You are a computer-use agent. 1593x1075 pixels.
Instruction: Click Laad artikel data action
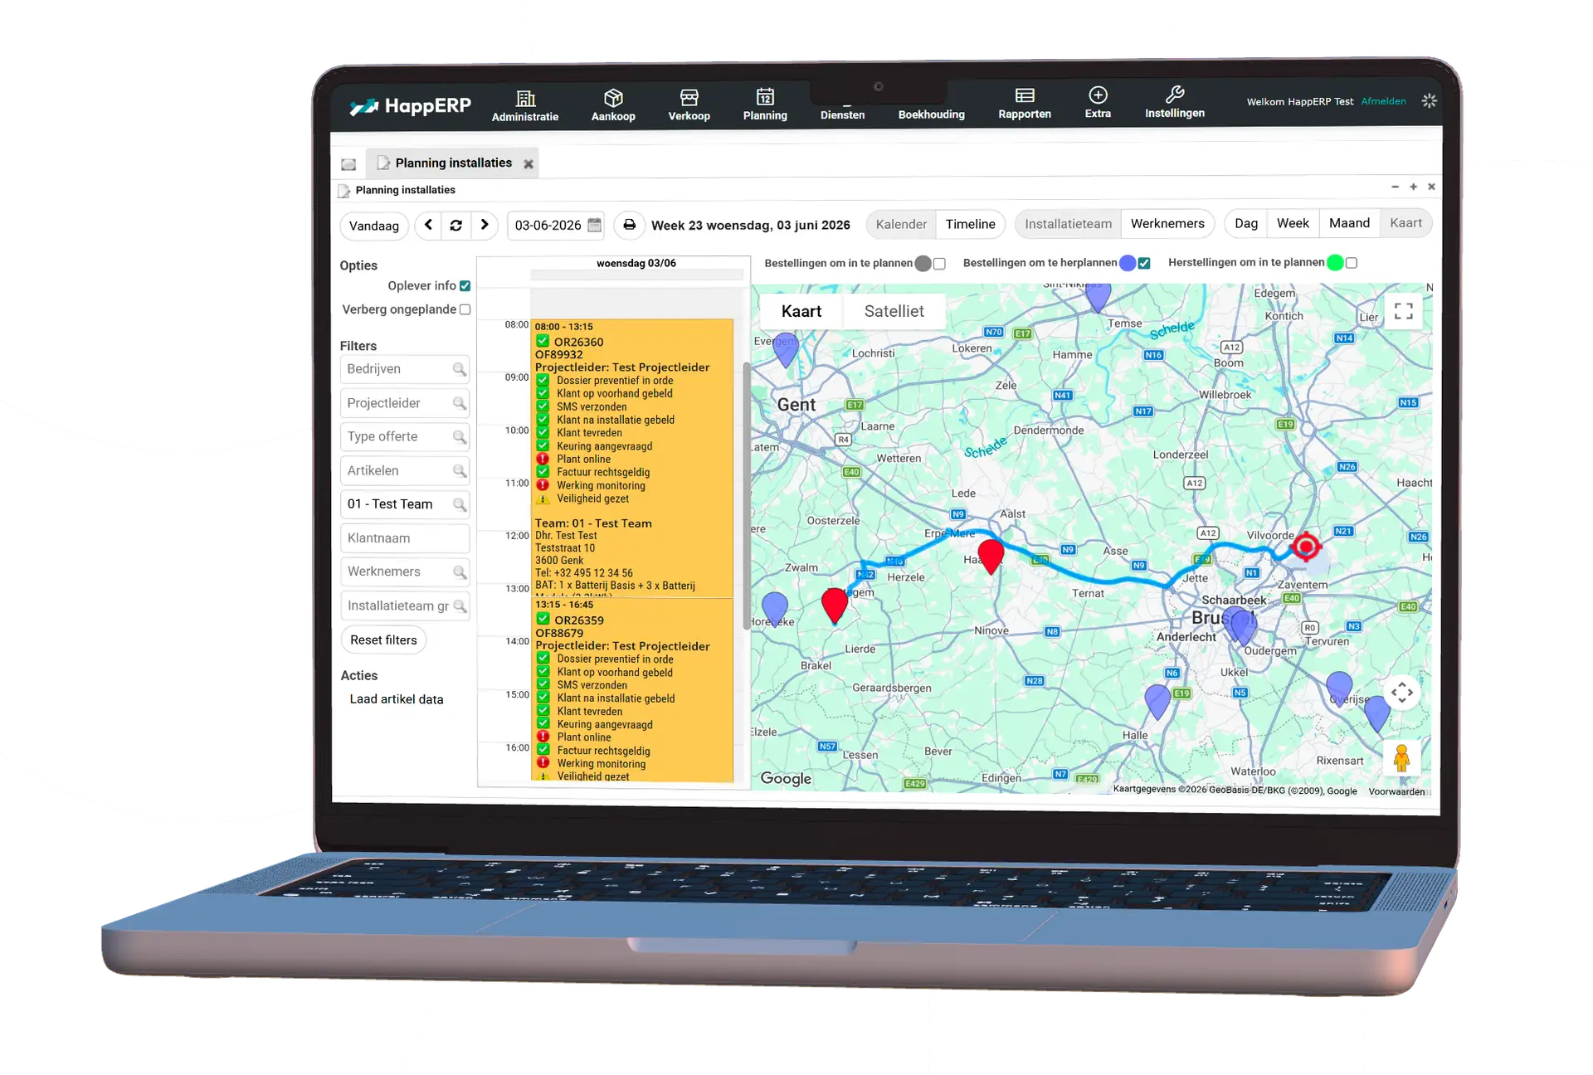pyautogui.click(x=396, y=699)
